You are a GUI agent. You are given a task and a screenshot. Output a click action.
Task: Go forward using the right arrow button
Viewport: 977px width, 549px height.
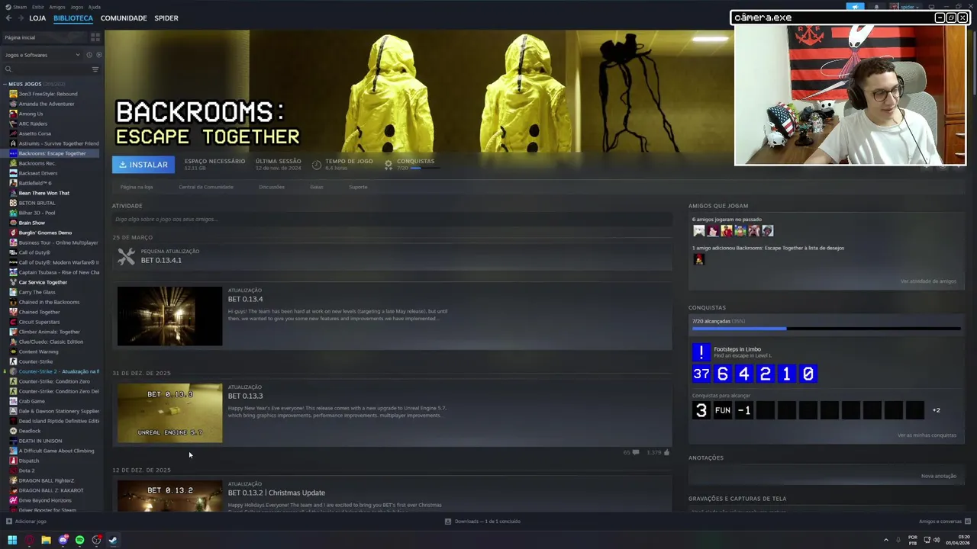[21, 18]
